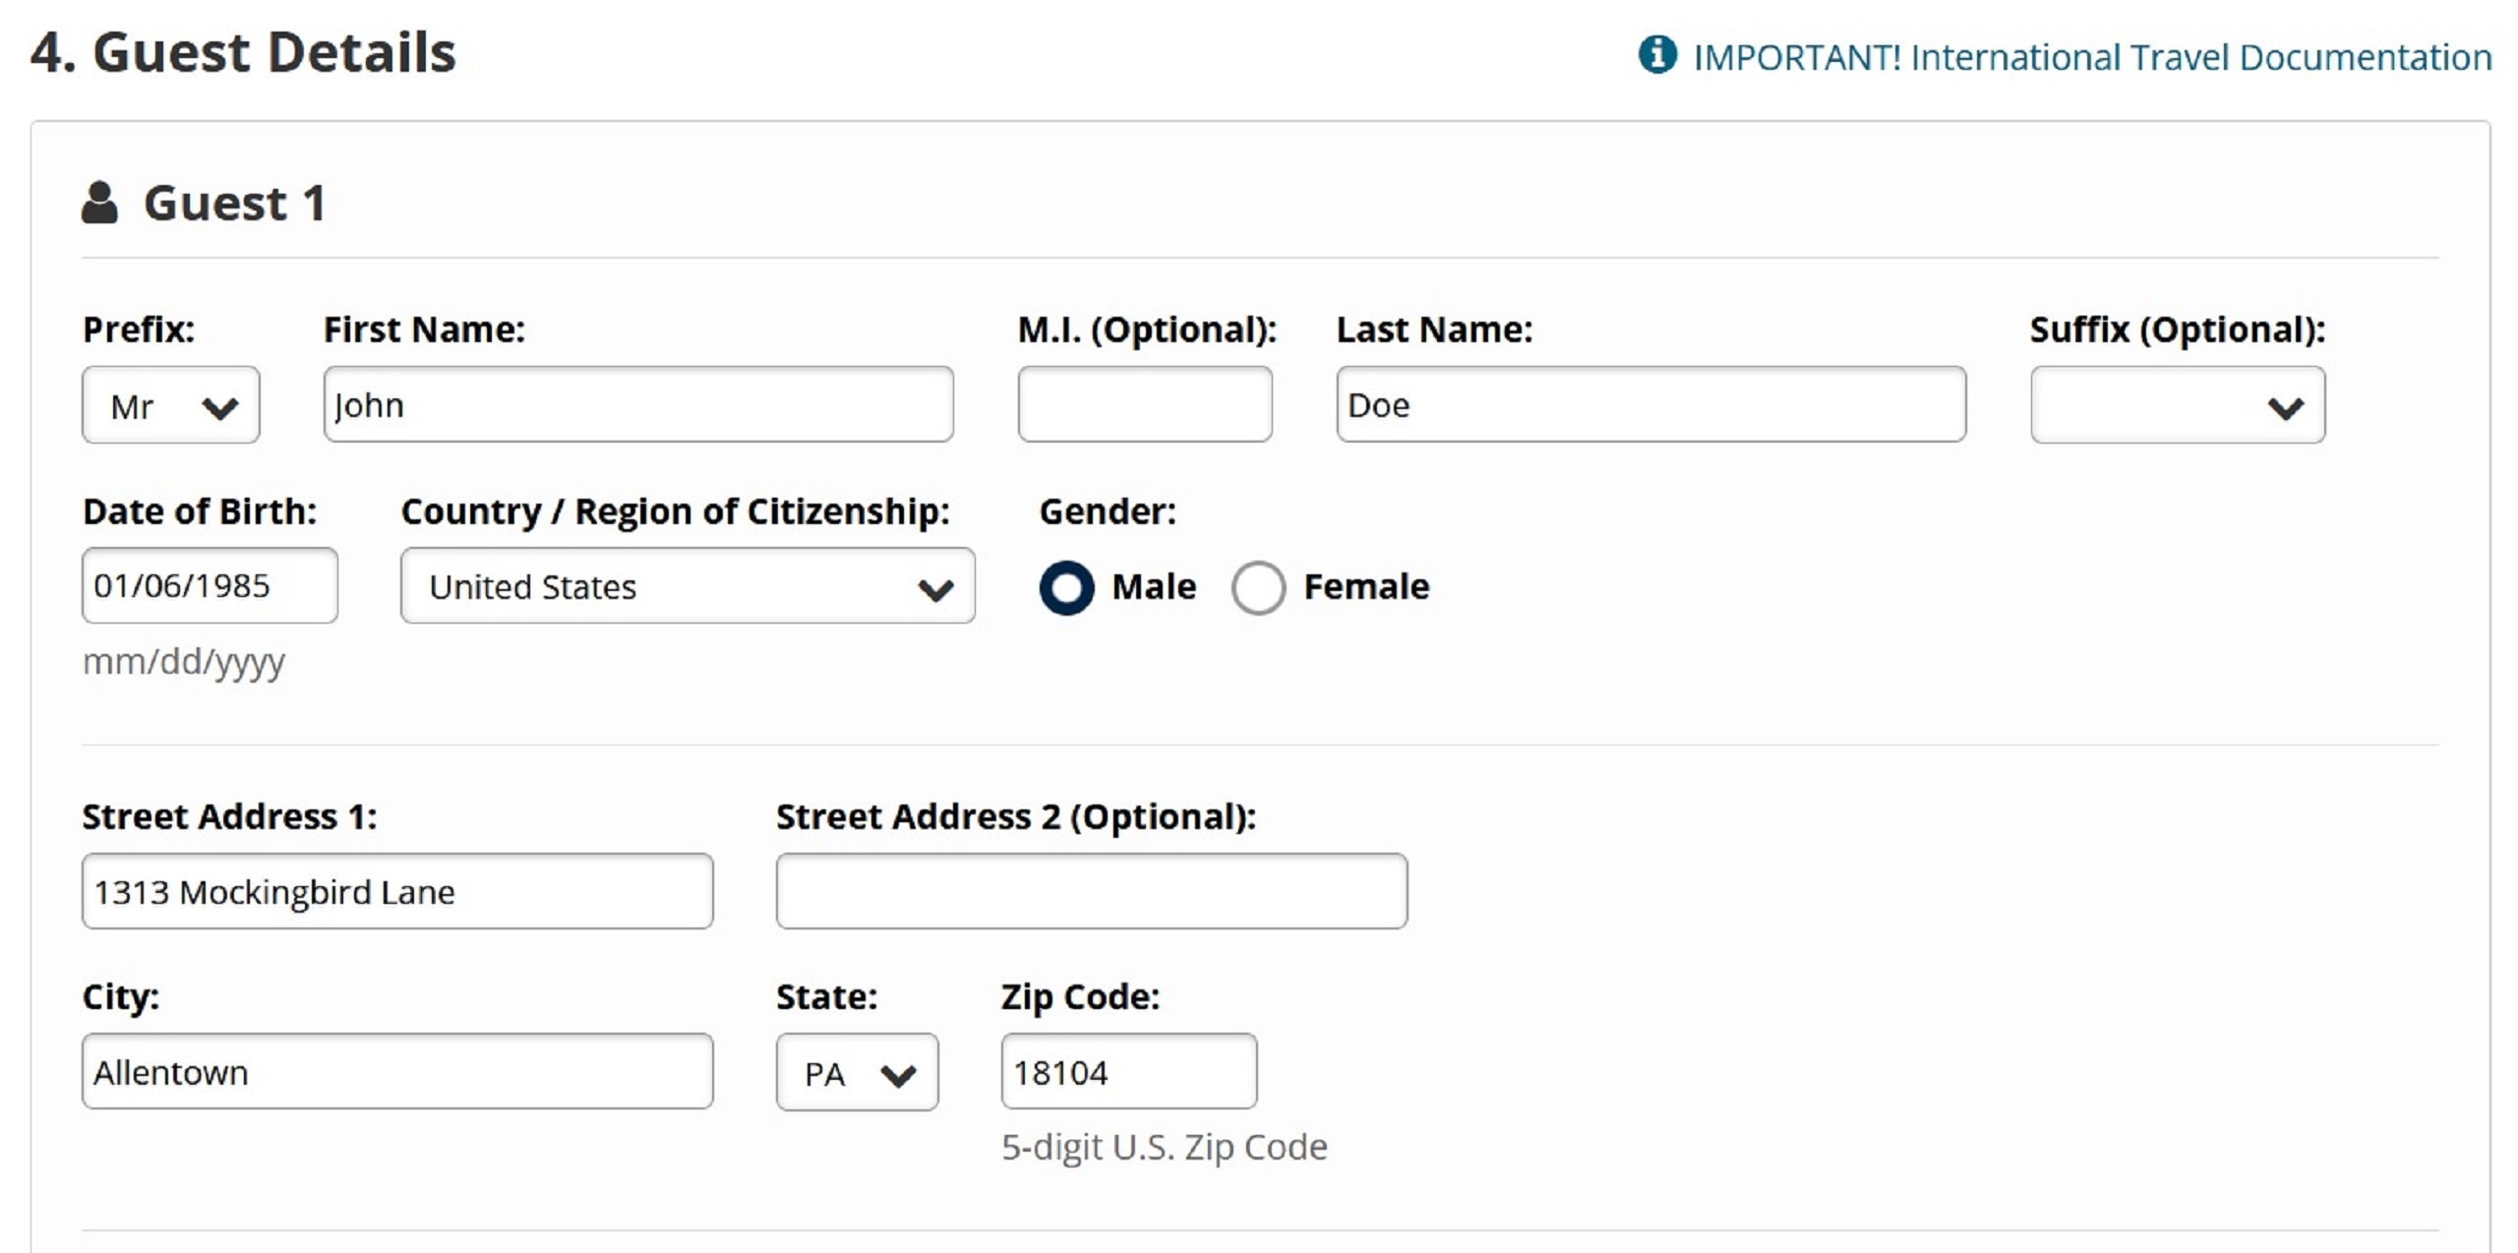Image resolution: width=2518 pixels, height=1253 pixels.
Task: Click the M.I. (Optional) input field
Action: 1145,404
